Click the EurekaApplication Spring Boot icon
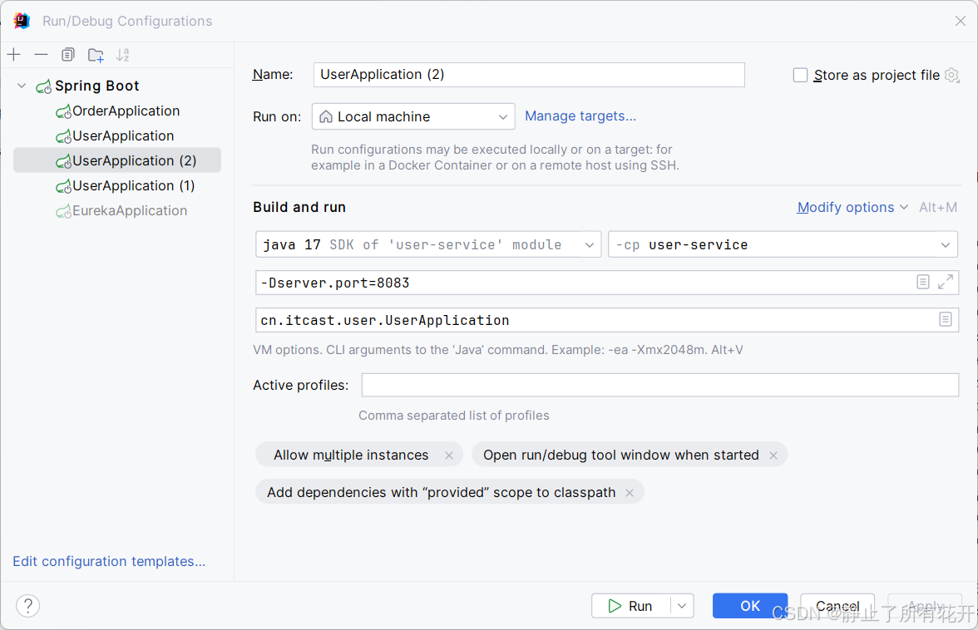This screenshot has width=978, height=630. pos(63,211)
